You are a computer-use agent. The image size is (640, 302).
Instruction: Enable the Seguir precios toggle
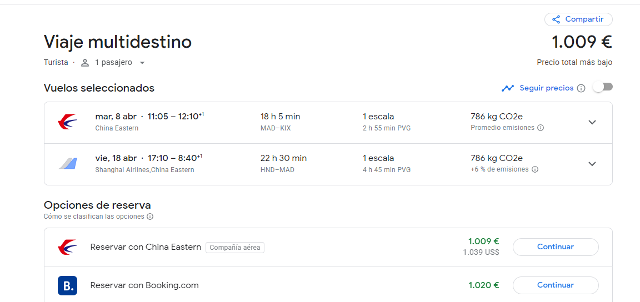602,87
